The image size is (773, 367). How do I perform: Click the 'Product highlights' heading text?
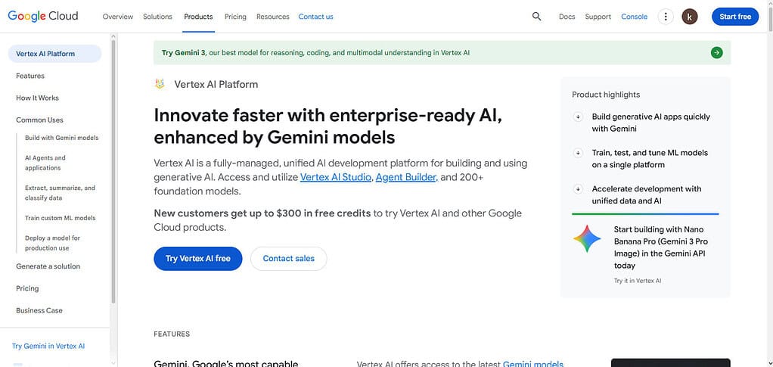606,95
